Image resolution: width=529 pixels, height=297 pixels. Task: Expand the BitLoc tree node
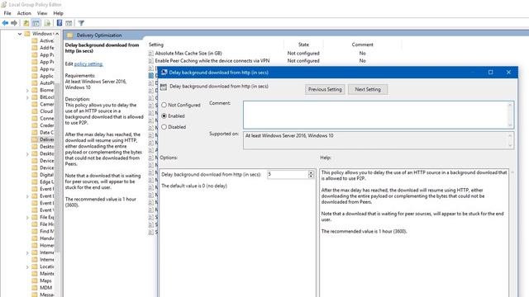[x=27, y=97]
